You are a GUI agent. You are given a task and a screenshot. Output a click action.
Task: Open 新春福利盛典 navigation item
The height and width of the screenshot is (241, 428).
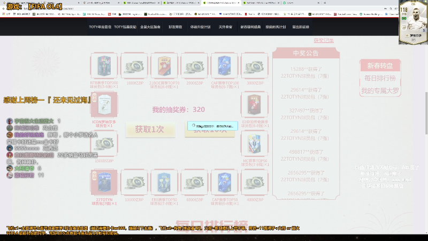coord(250,27)
